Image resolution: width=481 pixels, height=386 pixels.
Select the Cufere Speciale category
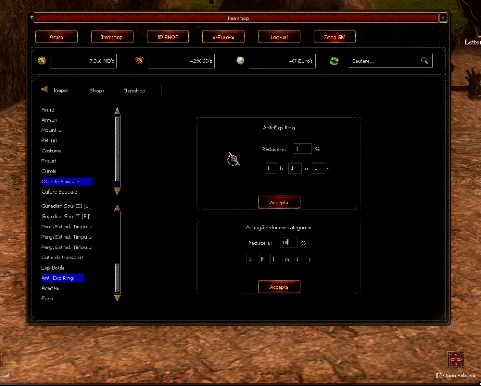pyautogui.click(x=59, y=192)
